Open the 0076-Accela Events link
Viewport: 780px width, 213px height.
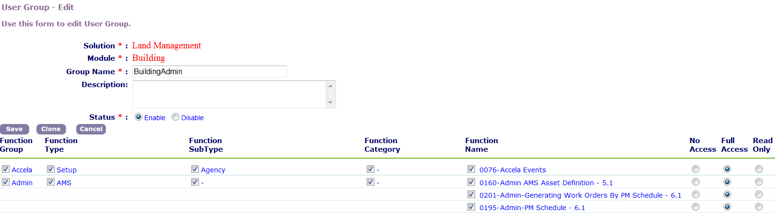(x=512, y=170)
